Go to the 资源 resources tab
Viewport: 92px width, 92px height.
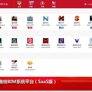[x=54, y=4]
